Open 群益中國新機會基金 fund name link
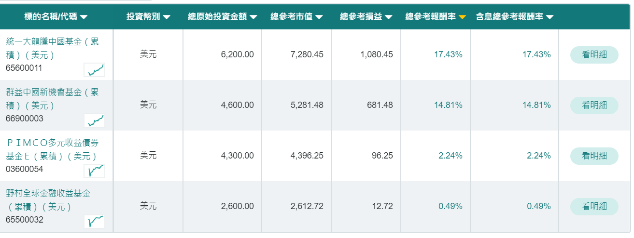The image size is (634, 238). click(52, 99)
